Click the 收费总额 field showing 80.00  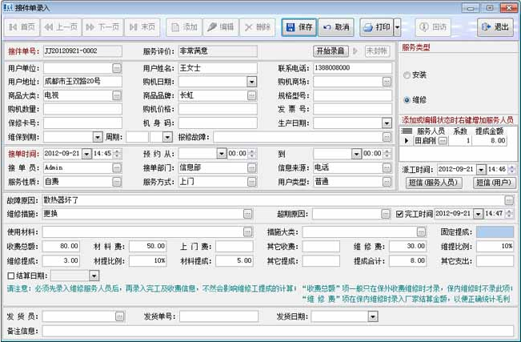61,247
